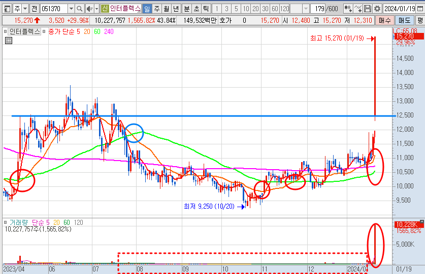Open the dropdown next to the speaker icon

point(96,9)
